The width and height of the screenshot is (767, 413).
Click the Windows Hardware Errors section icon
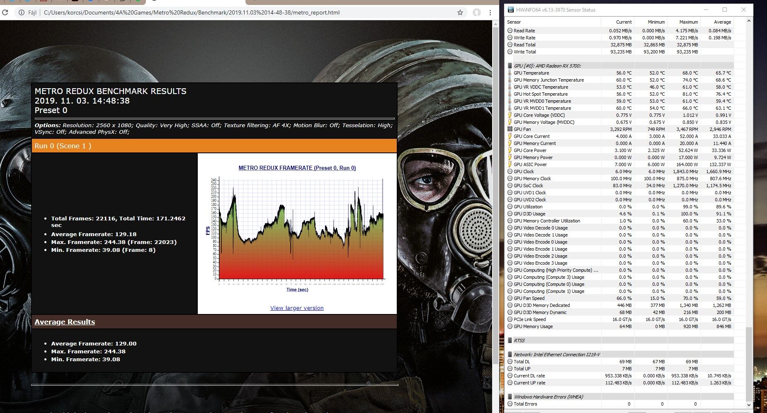[510, 397]
